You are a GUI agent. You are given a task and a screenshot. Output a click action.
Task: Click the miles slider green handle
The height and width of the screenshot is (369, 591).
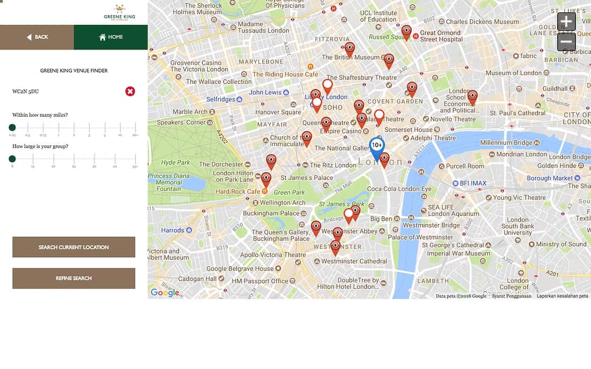point(12,127)
